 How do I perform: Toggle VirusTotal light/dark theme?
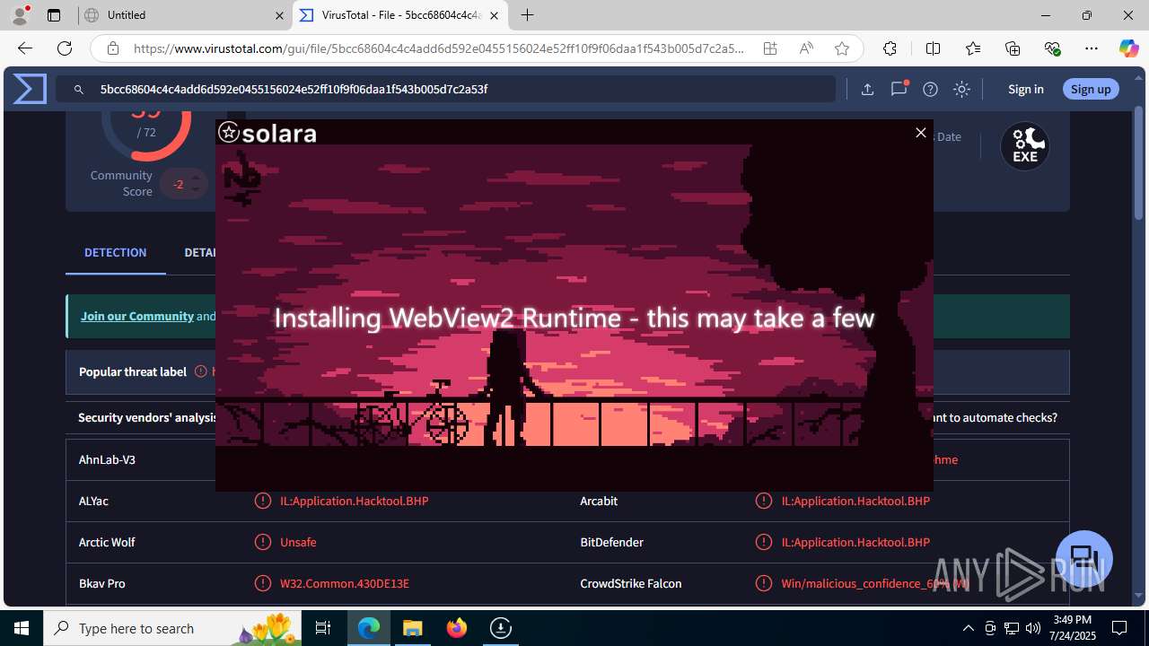tap(961, 89)
